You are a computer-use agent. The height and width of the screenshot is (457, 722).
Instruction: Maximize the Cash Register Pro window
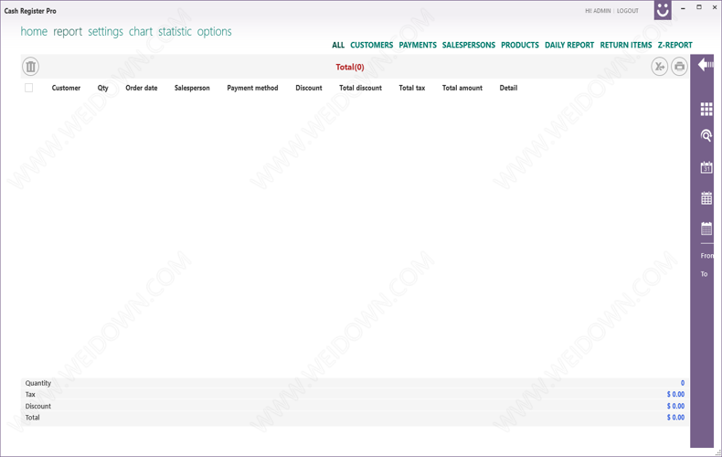coord(699,7)
